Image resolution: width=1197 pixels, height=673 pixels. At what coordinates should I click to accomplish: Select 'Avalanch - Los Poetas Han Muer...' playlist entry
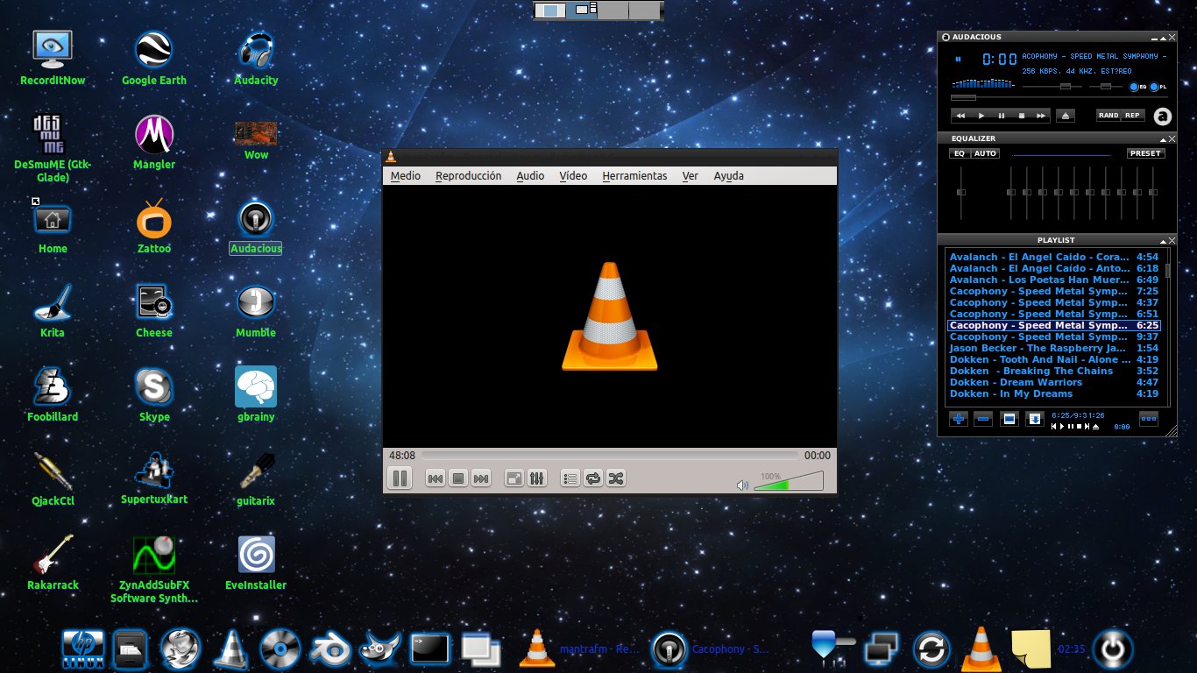coord(1054,280)
